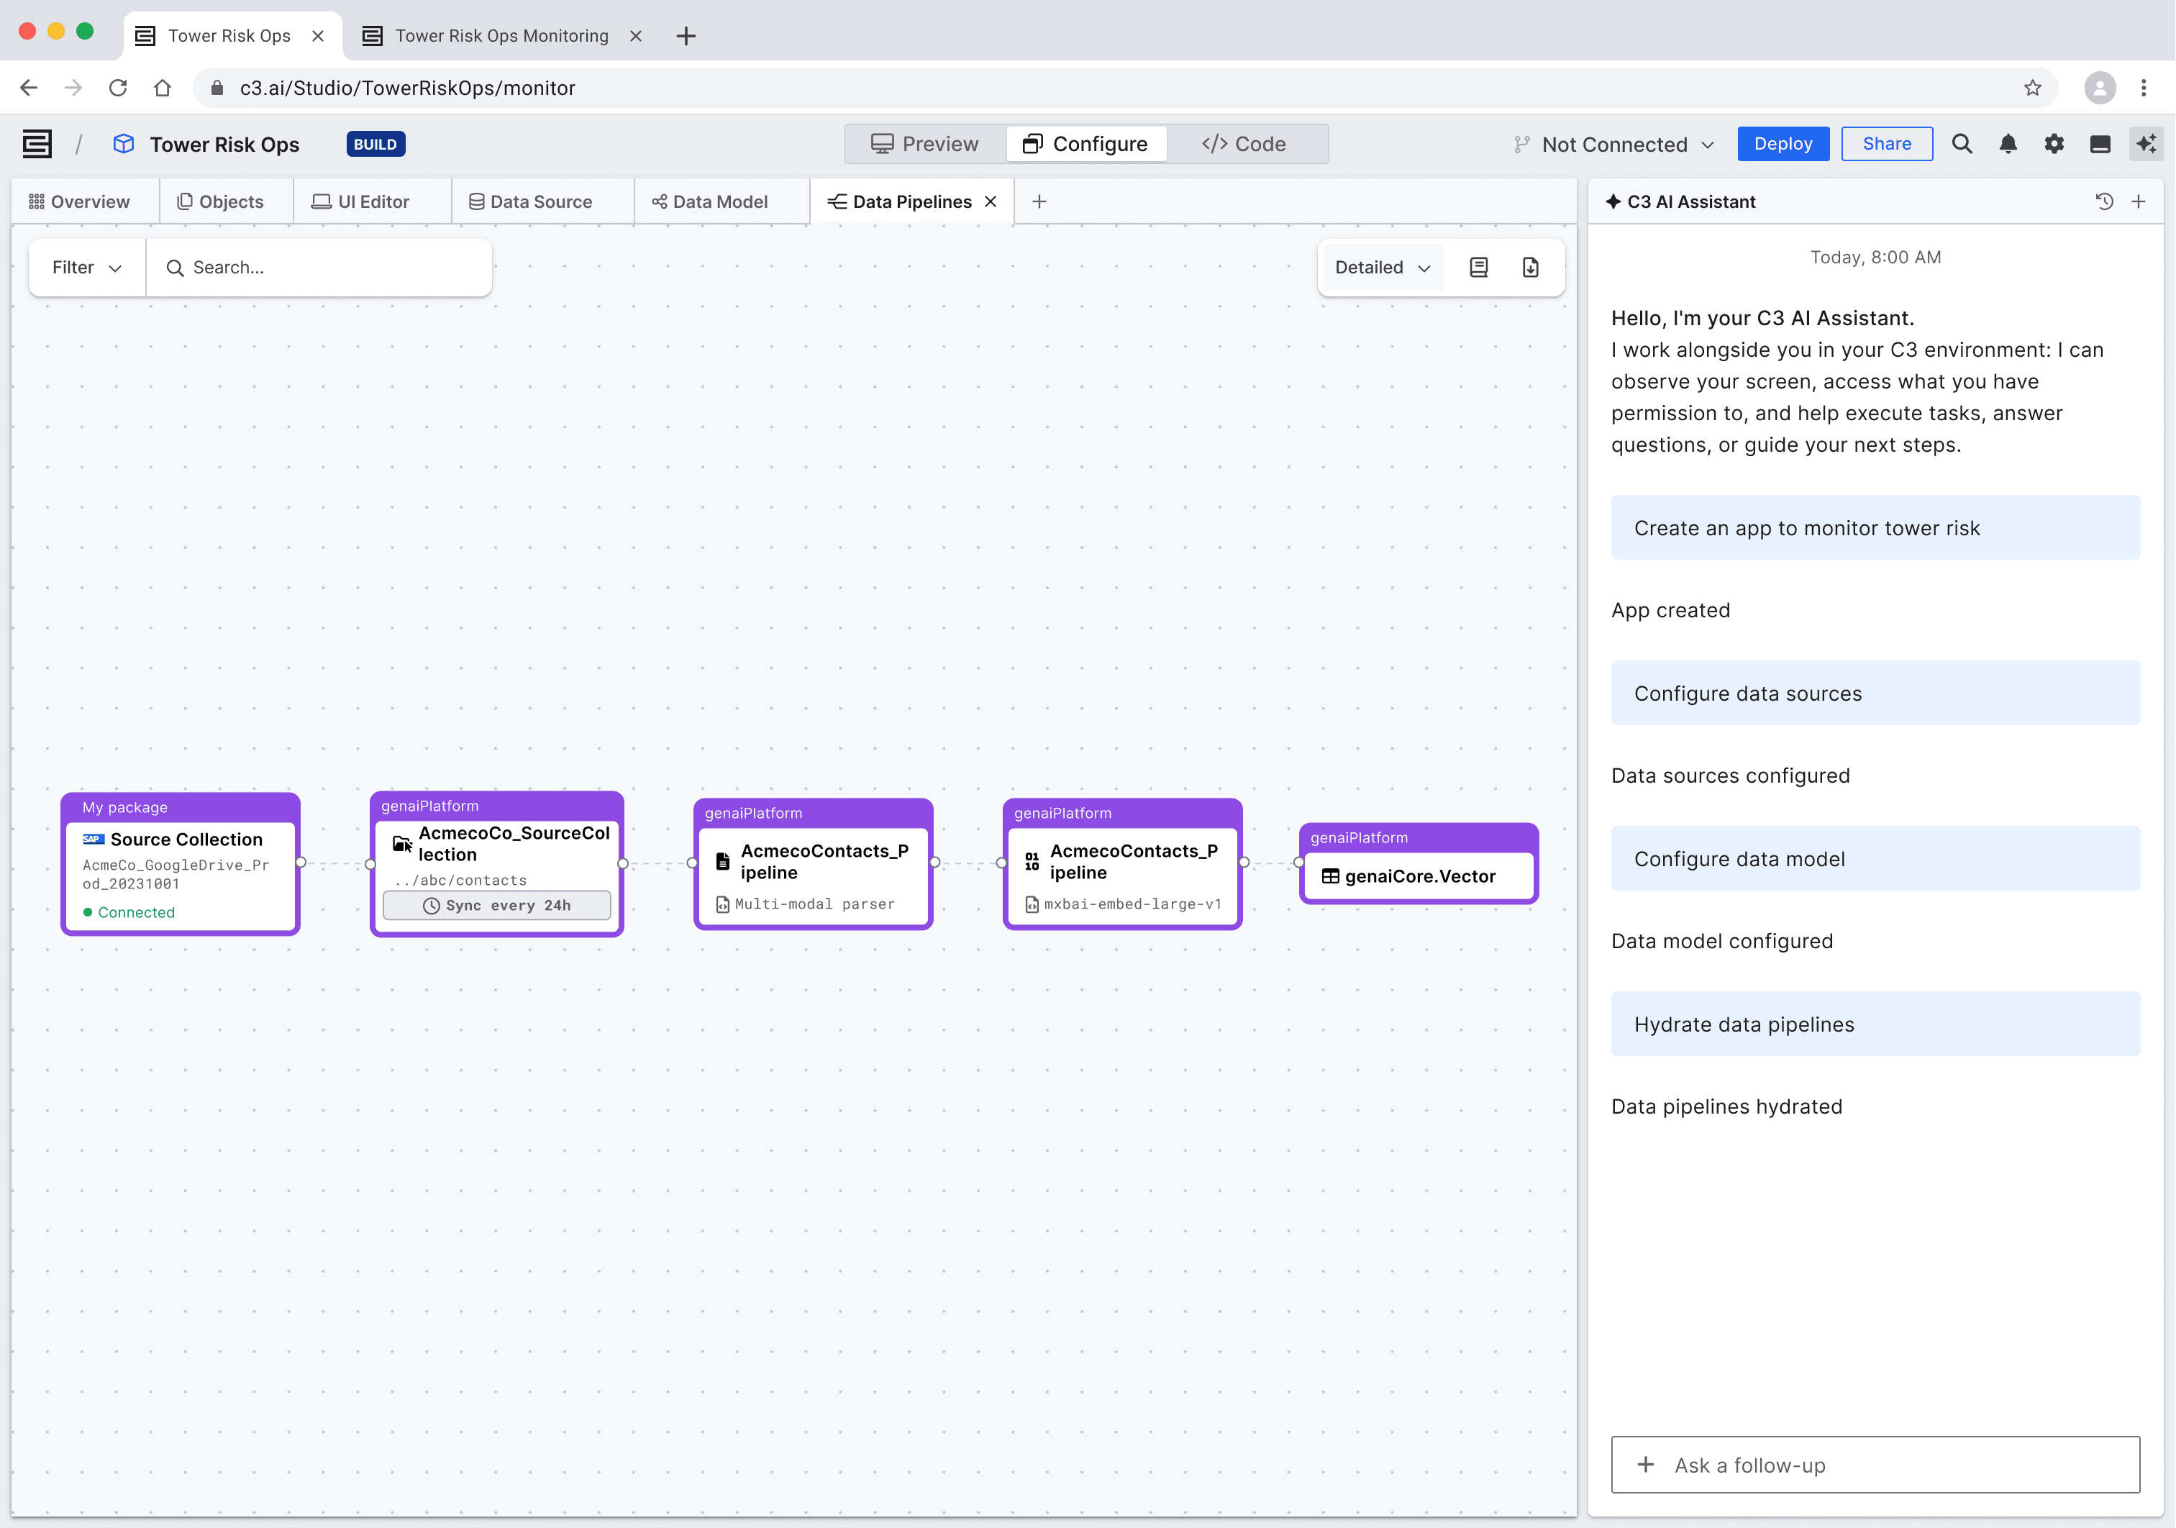
Task: Open the settings gear icon
Action: point(2054,144)
